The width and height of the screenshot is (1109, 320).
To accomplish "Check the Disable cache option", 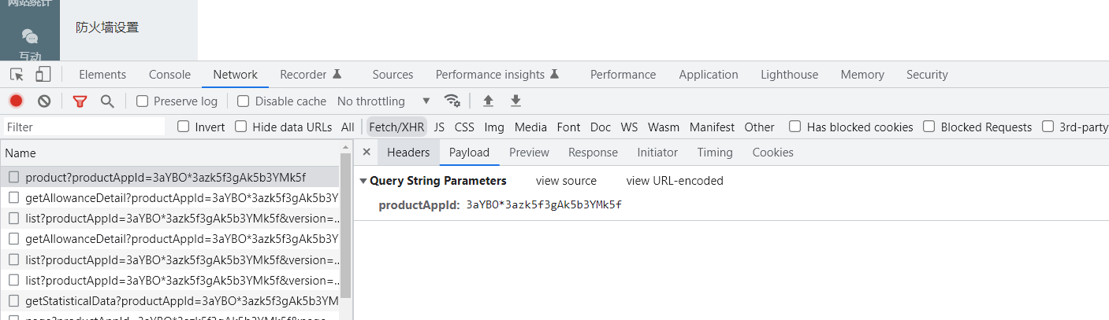I will 244,101.
